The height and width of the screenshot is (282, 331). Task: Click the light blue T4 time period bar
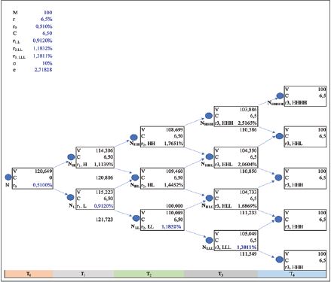click(x=292, y=274)
